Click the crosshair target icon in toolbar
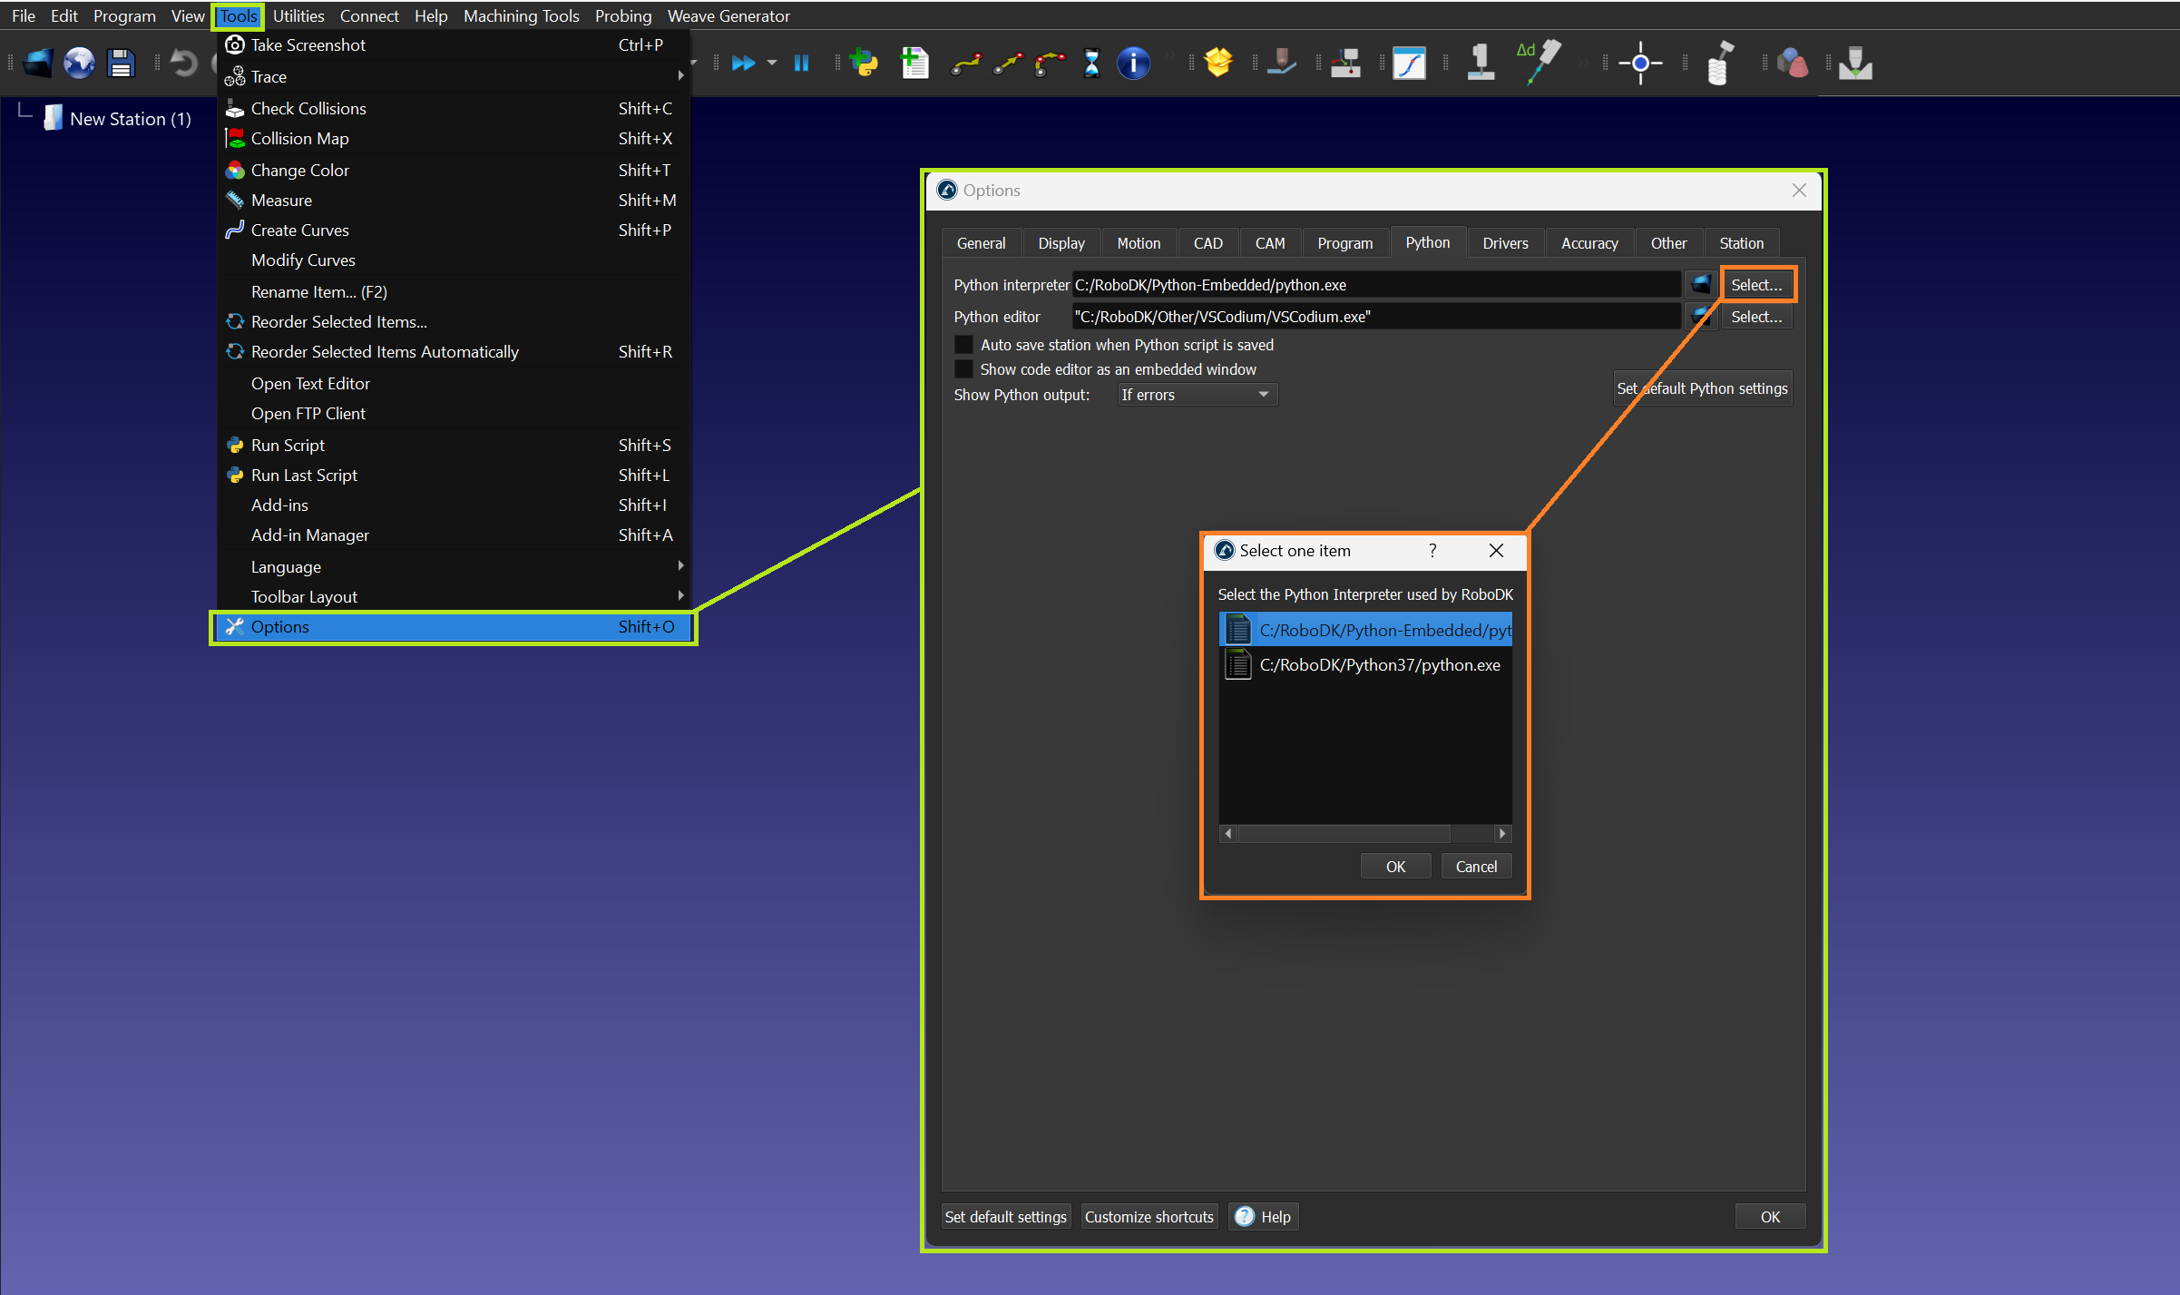Screen dimensions: 2180x1295 (x=1640, y=64)
